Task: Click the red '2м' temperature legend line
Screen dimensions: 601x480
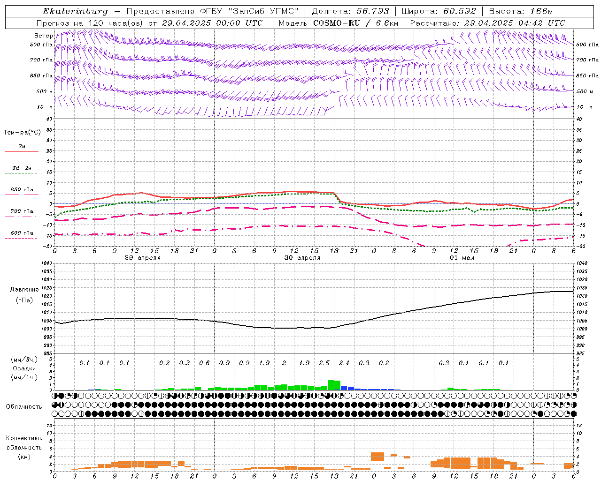Action: (22, 152)
